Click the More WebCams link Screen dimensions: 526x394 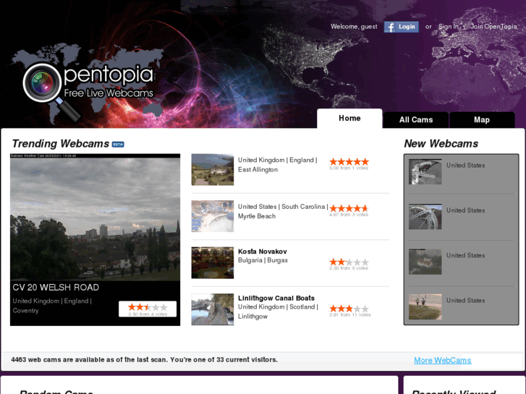pos(443,361)
